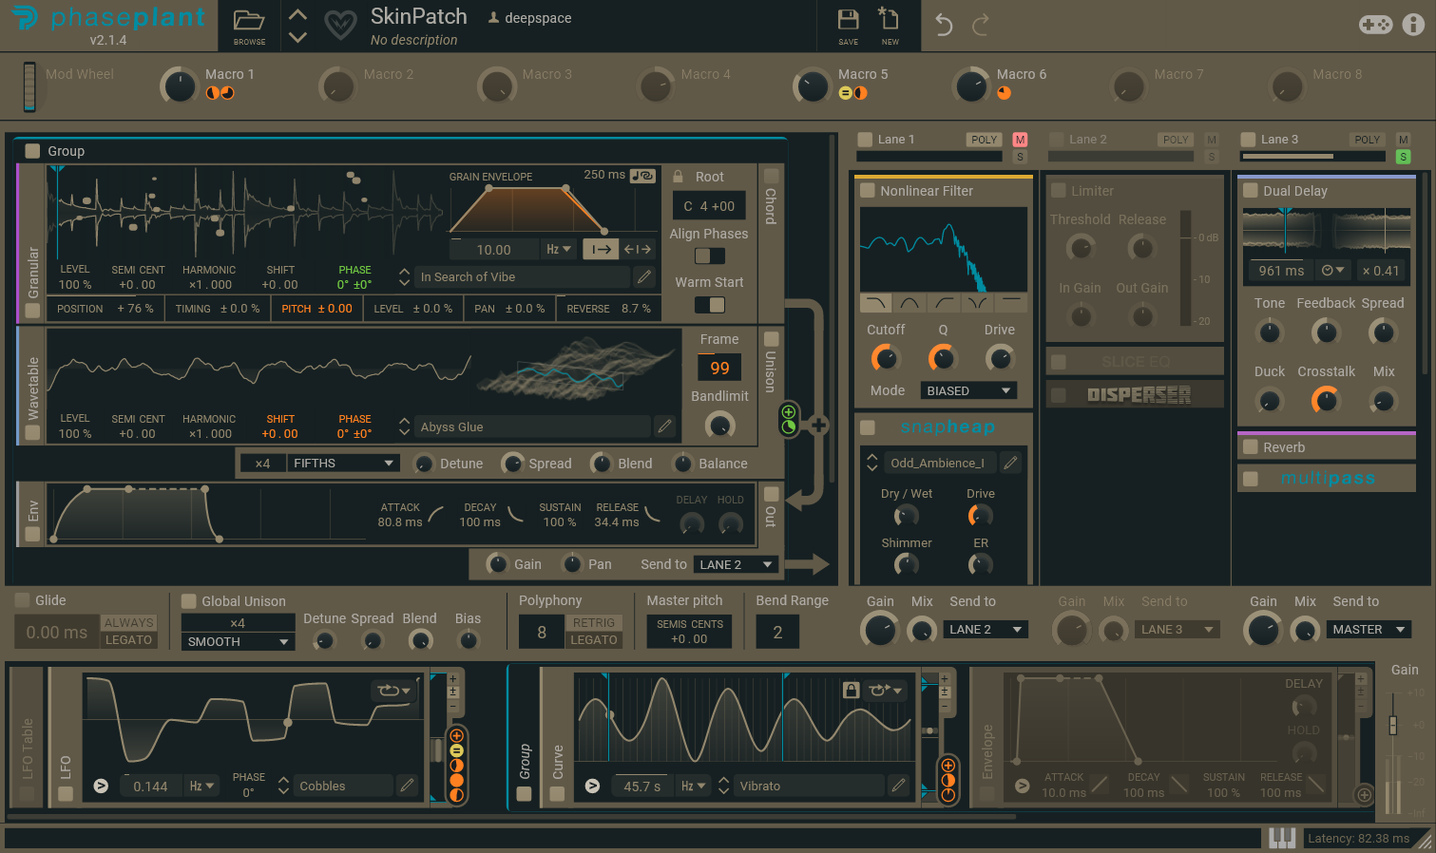Open the preset browser folder icon

(249, 21)
